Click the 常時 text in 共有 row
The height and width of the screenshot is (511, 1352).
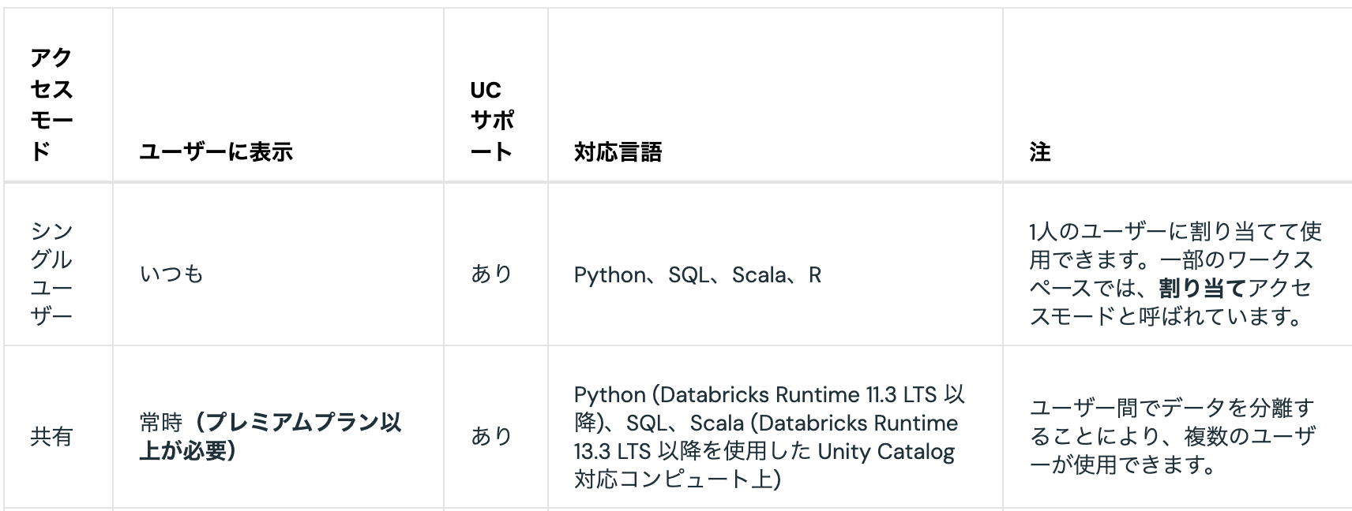(x=161, y=423)
